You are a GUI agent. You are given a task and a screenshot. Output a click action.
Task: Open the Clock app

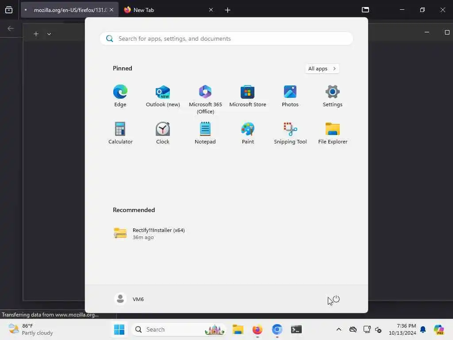tap(163, 133)
